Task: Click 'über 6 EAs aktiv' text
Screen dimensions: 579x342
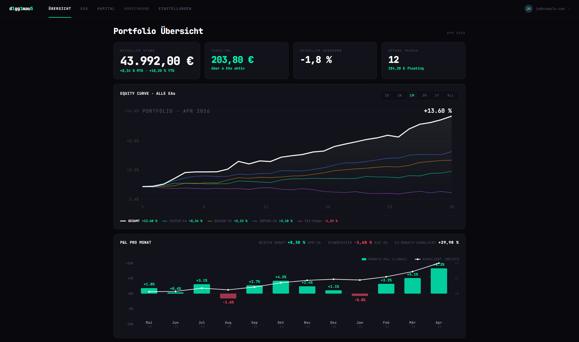Action: [x=228, y=68]
